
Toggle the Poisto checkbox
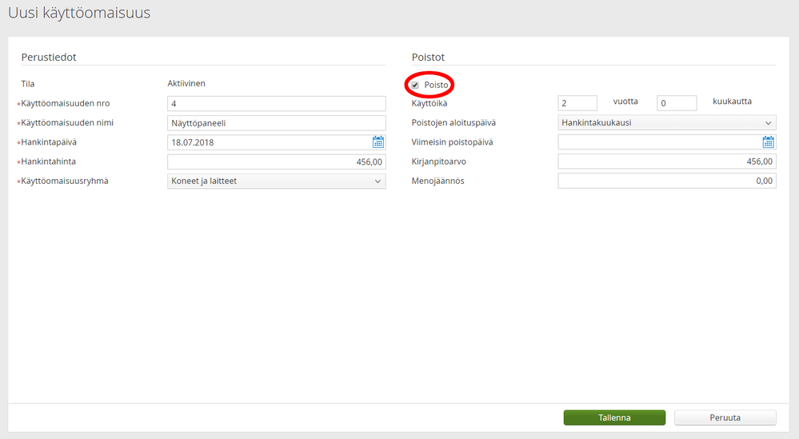tap(415, 85)
